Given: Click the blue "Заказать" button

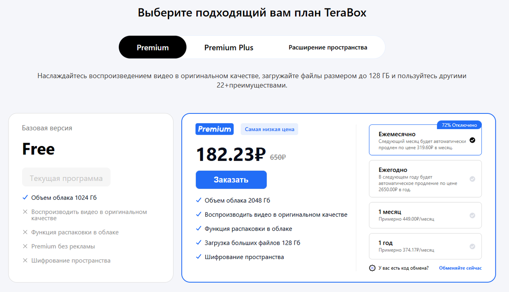Looking at the screenshot, I should tap(231, 179).
